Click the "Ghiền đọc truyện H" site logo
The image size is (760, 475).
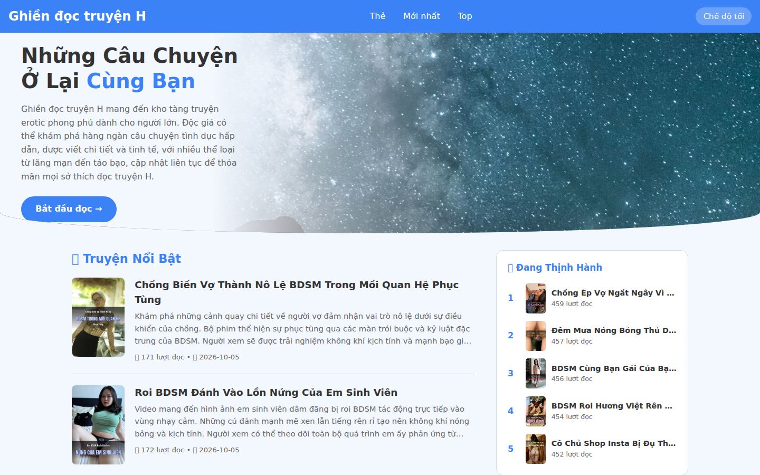tap(77, 16)
